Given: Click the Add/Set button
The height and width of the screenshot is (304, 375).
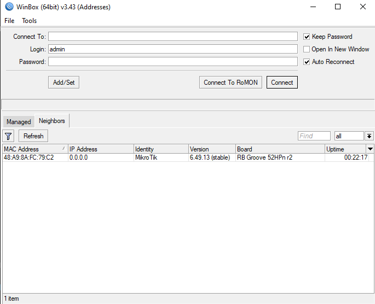Looking at the screenshot, I should (x=64, y=83).
